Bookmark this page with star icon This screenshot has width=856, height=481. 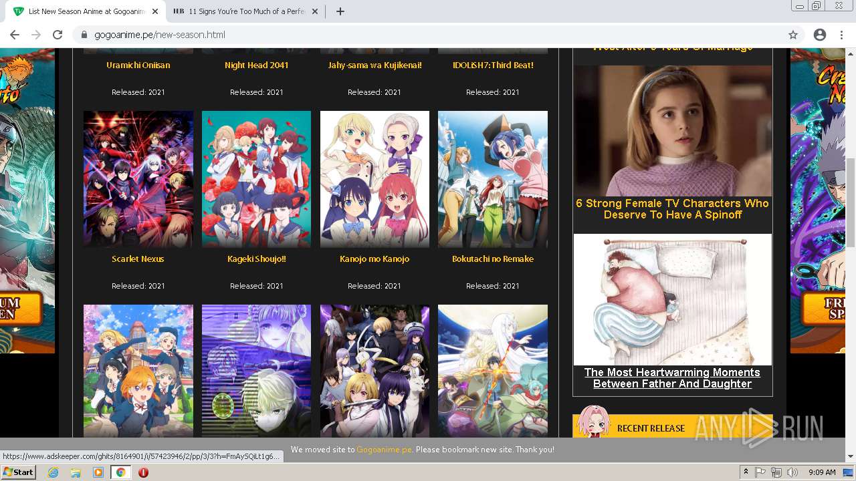pyautogui.click(x=793, y=35)
